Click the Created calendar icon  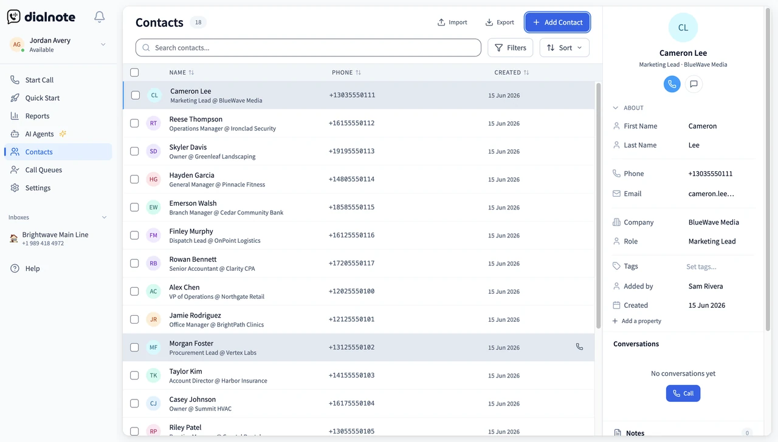616,305
